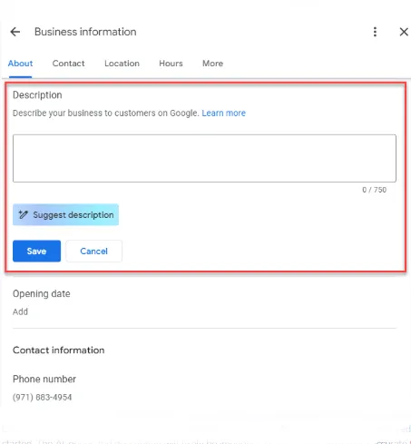This screenshot has height=444, width=411.
Task: Follow the Learn more link
Action: pos(224,113)
